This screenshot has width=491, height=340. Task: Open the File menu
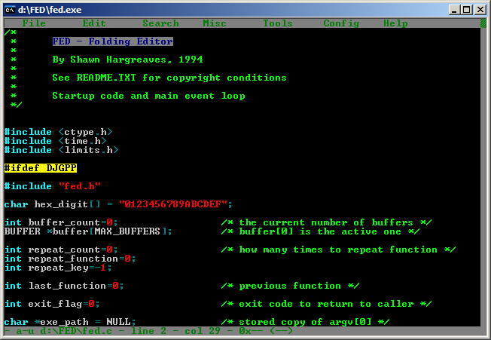34,23
